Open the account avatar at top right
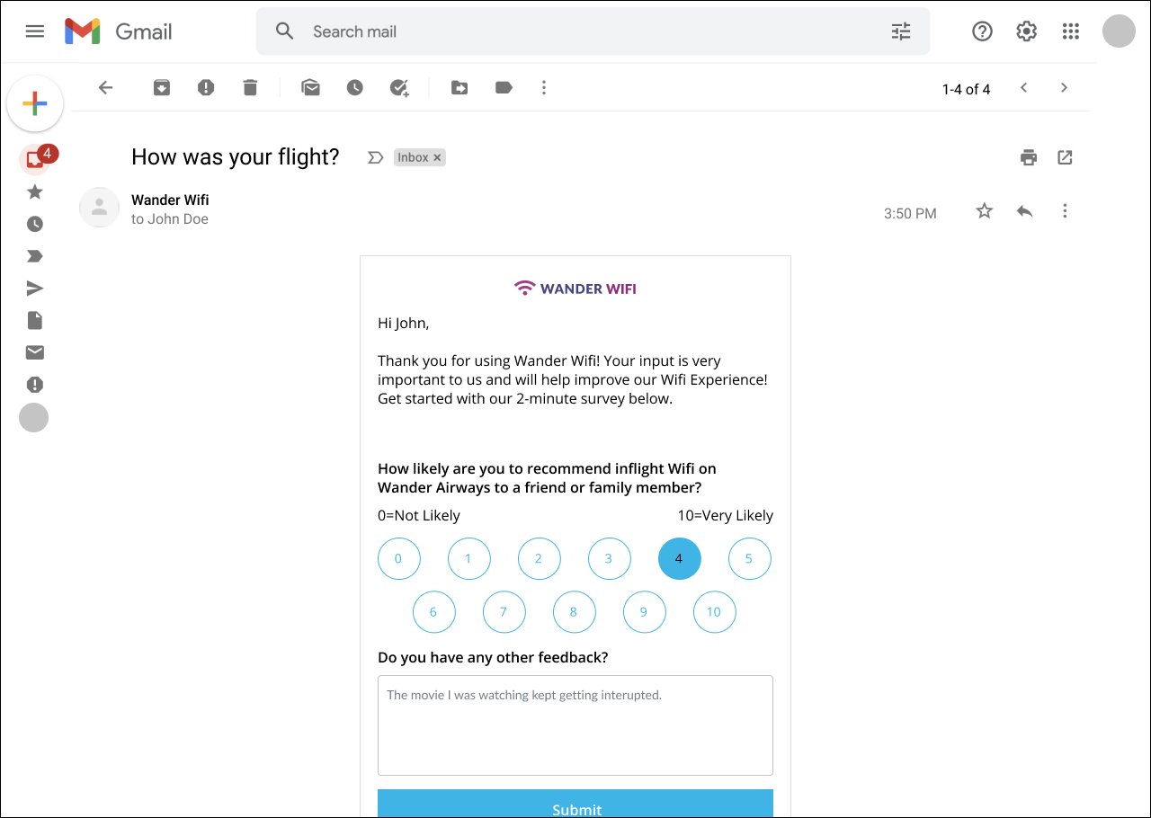The image size is (1151, 818). 1119,31
